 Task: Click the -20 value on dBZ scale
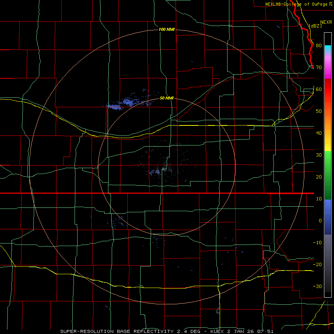(317, 265)
